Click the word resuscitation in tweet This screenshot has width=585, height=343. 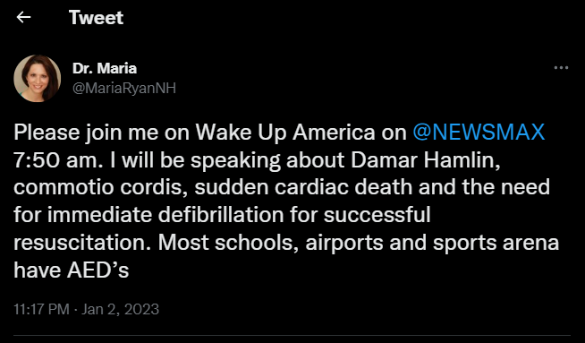tap(82, 243)
